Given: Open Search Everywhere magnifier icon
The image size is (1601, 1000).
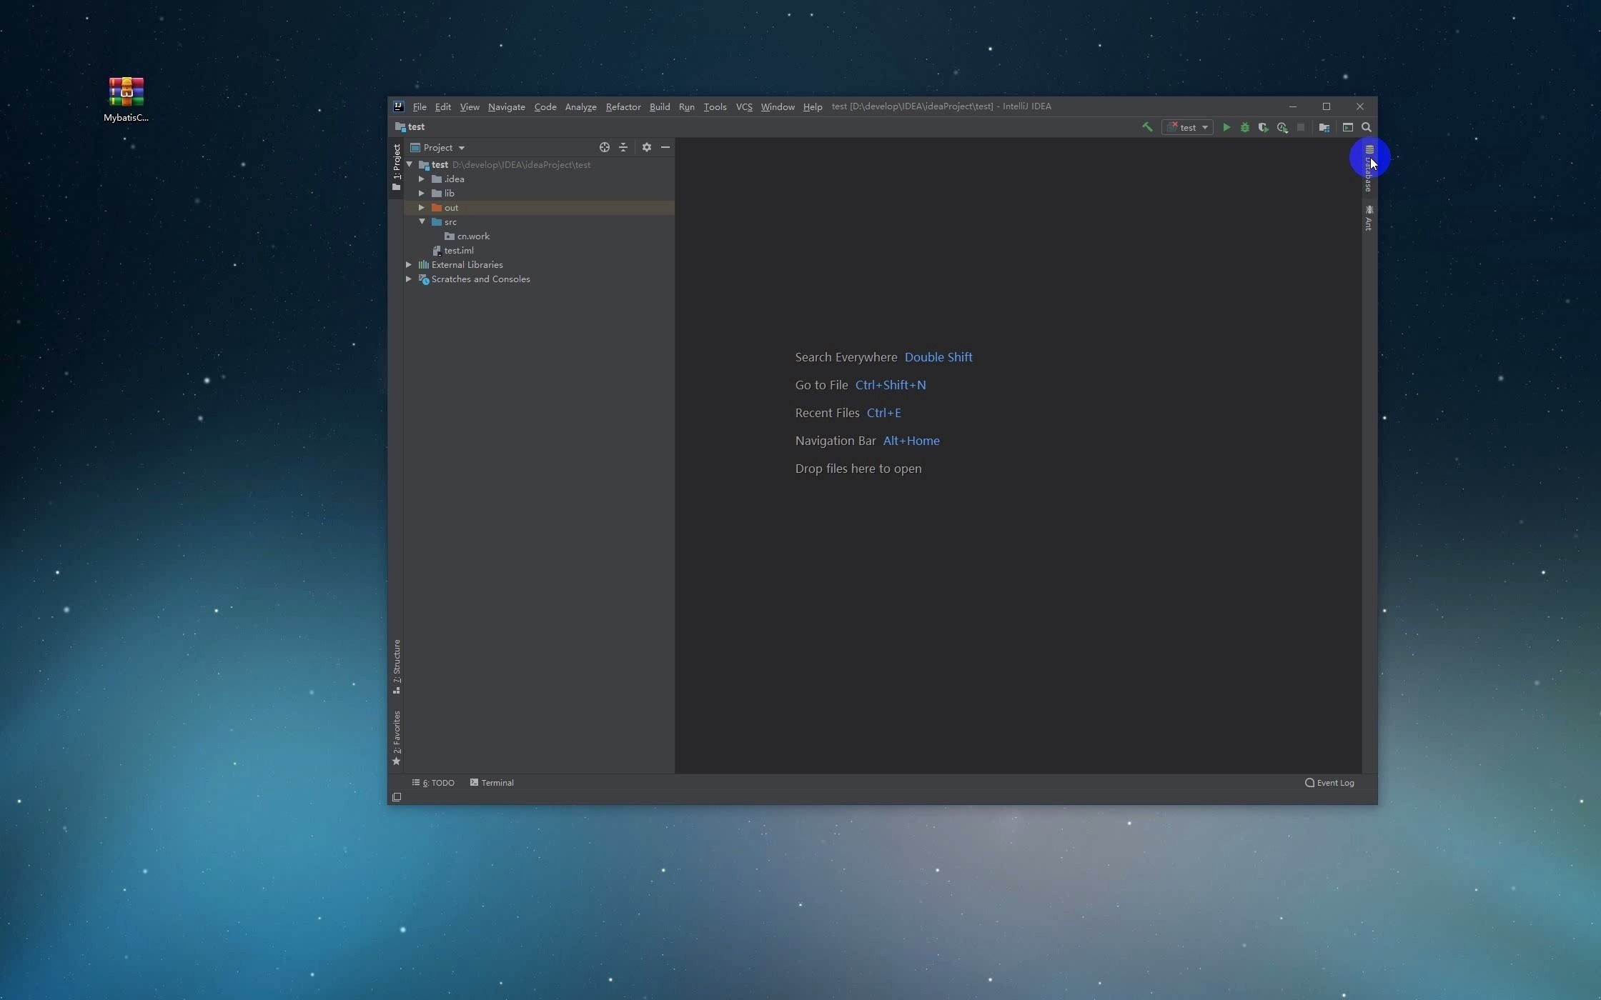Looking at the screenshot, I should (1367, 127).
